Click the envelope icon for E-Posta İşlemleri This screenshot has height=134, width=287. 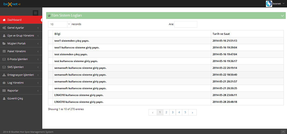pyautogui.click(x=4, y=59)
